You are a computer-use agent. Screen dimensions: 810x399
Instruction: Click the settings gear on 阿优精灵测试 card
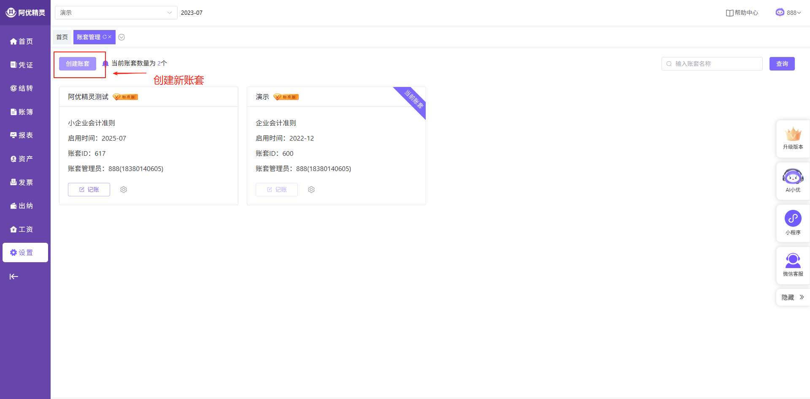[124, 190]
